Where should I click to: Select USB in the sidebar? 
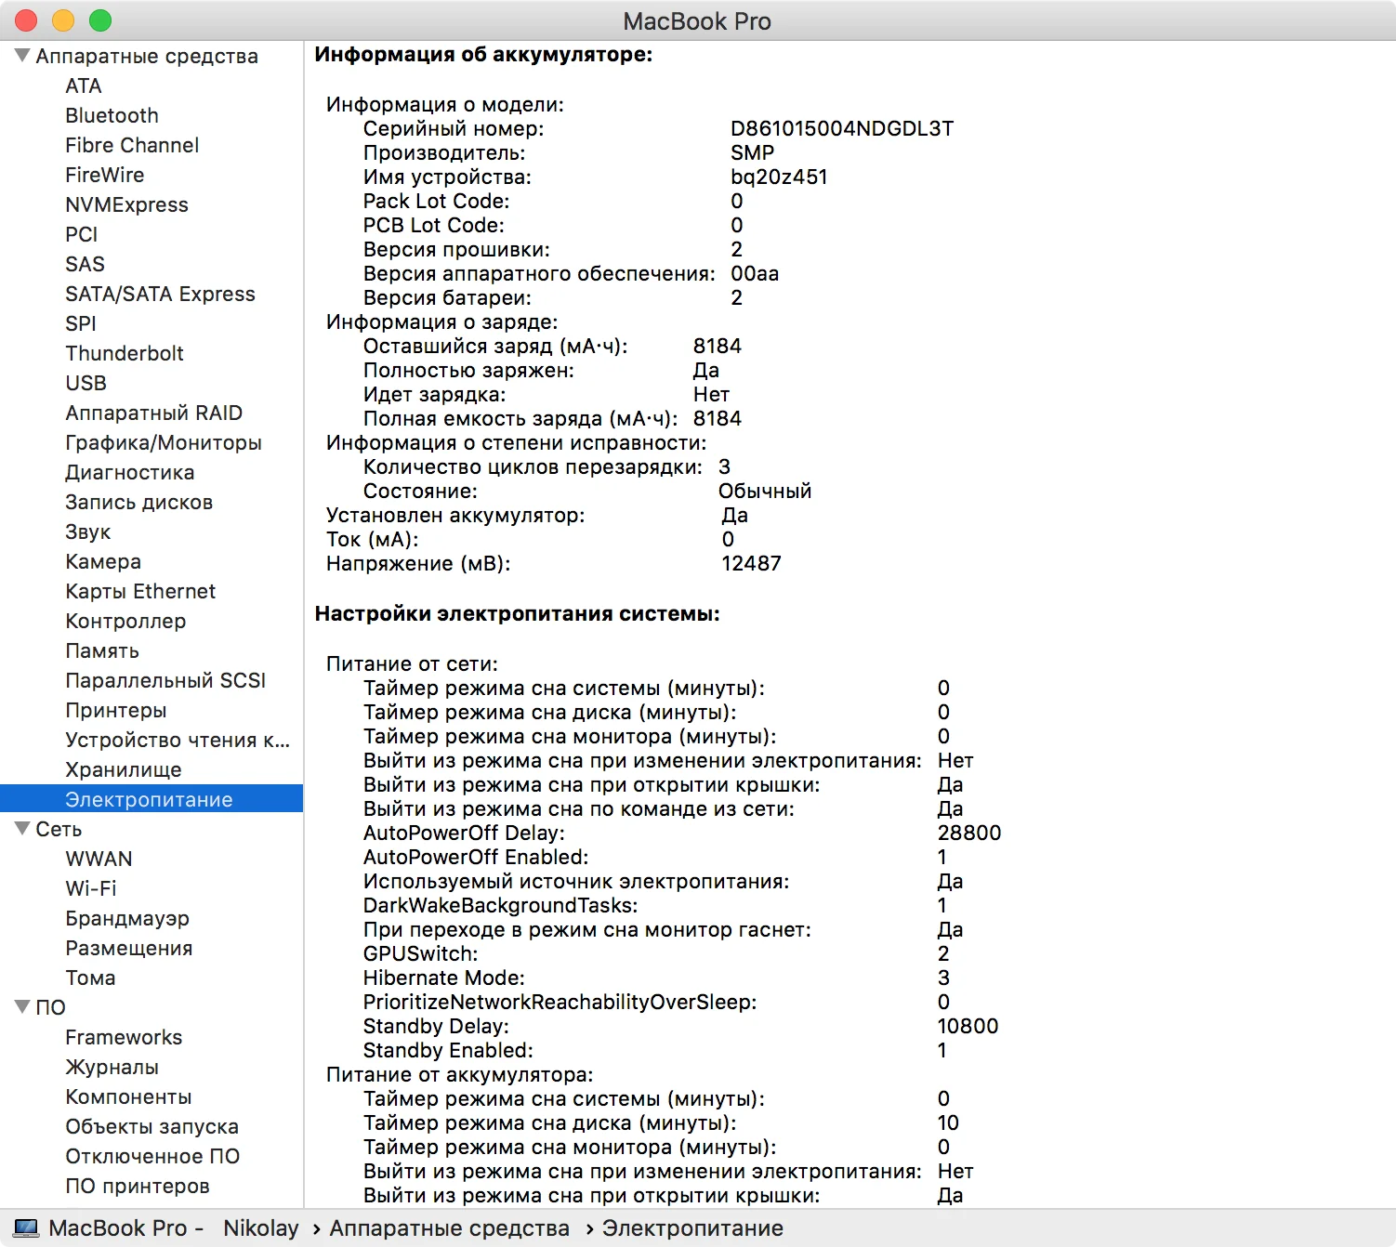[x=86, y=383]
